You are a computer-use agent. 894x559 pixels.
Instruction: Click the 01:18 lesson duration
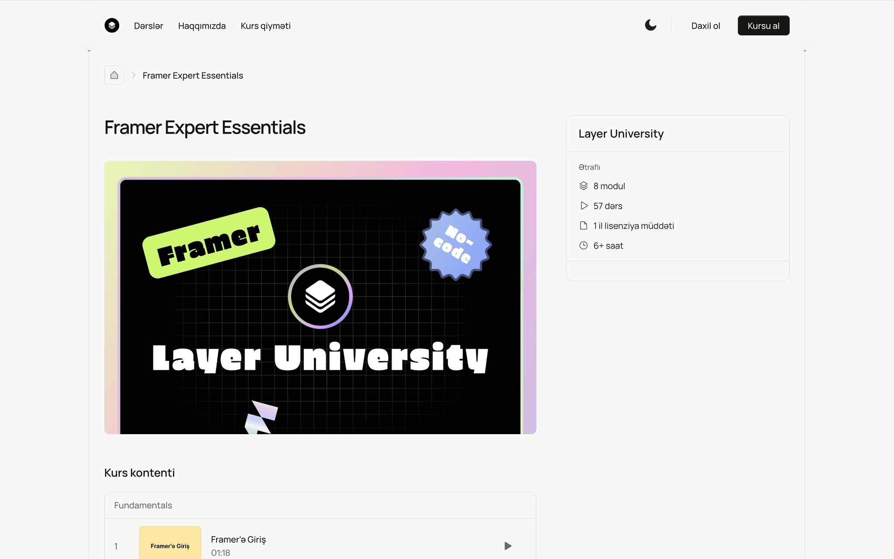220,553
